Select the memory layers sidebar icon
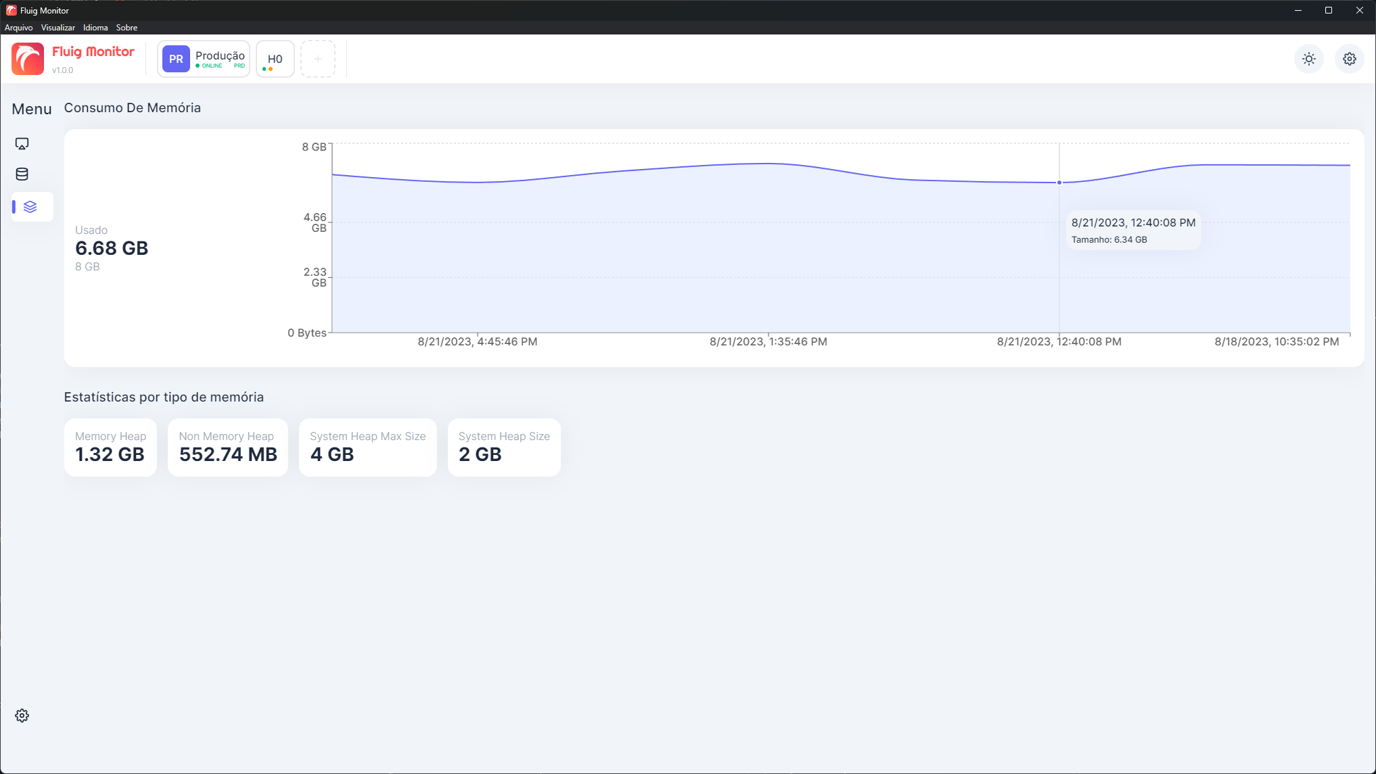1376x774 pixels. tap(30, 207)
